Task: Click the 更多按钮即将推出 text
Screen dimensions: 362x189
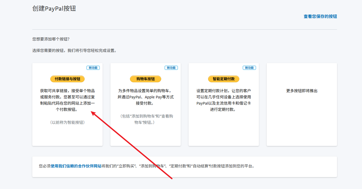Action: tap(302, 91)
